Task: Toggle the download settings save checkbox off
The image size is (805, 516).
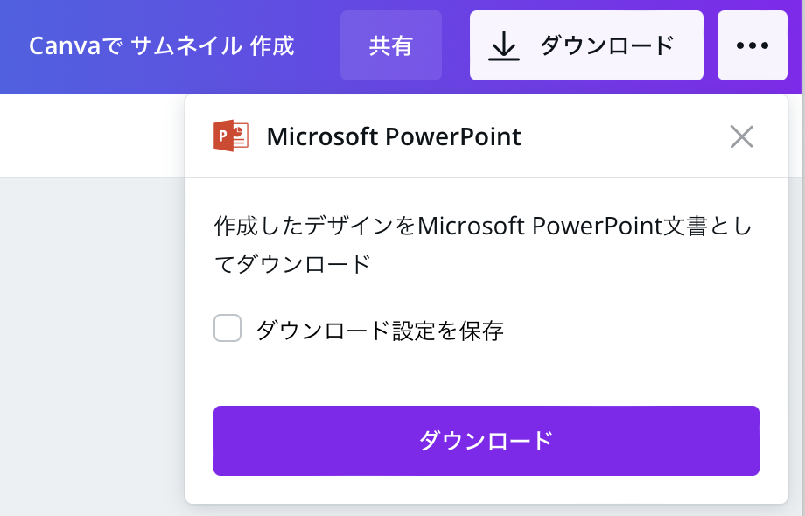Action: (227, 328)
